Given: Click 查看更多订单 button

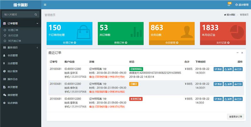Looking at the screenshot, I should click(235, 117).
